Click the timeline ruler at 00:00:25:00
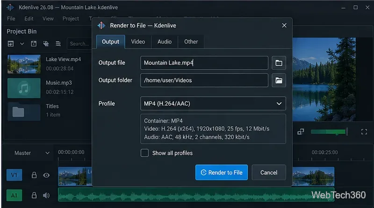This screenshot has width=374, height=208. [x=324, y=152]
